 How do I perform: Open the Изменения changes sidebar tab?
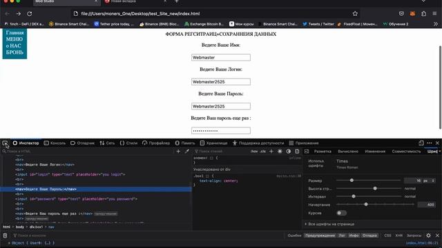click(x=375, y=152)
